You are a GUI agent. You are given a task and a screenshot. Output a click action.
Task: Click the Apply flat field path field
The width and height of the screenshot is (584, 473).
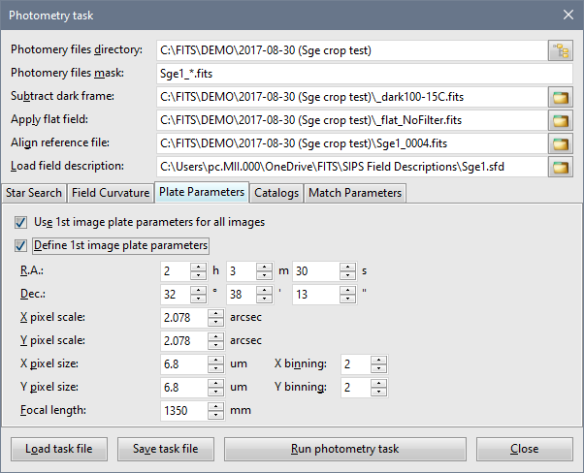[352, 120]
